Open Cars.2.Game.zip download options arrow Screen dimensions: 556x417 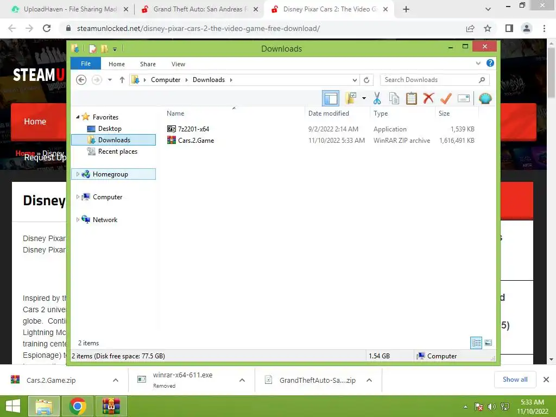pyautogui.click(x=116, y=380)
